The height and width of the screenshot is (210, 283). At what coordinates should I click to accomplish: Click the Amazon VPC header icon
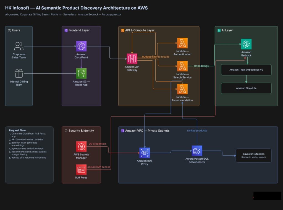123,131
